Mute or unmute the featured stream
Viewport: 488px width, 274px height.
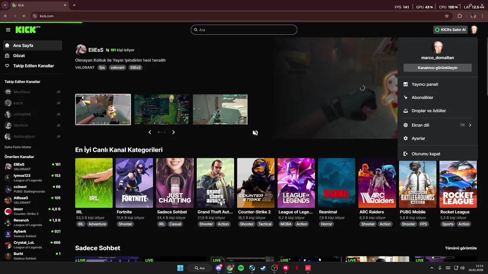point(255,132)
